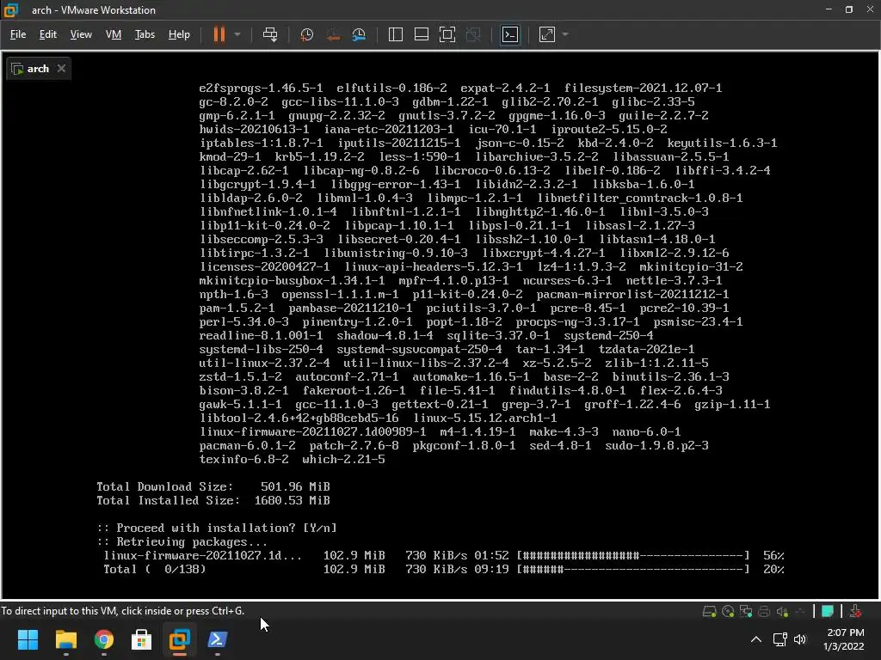Open File Explorer from taskbar
Viewport: 881px width, 660px height.
(65, 639)
